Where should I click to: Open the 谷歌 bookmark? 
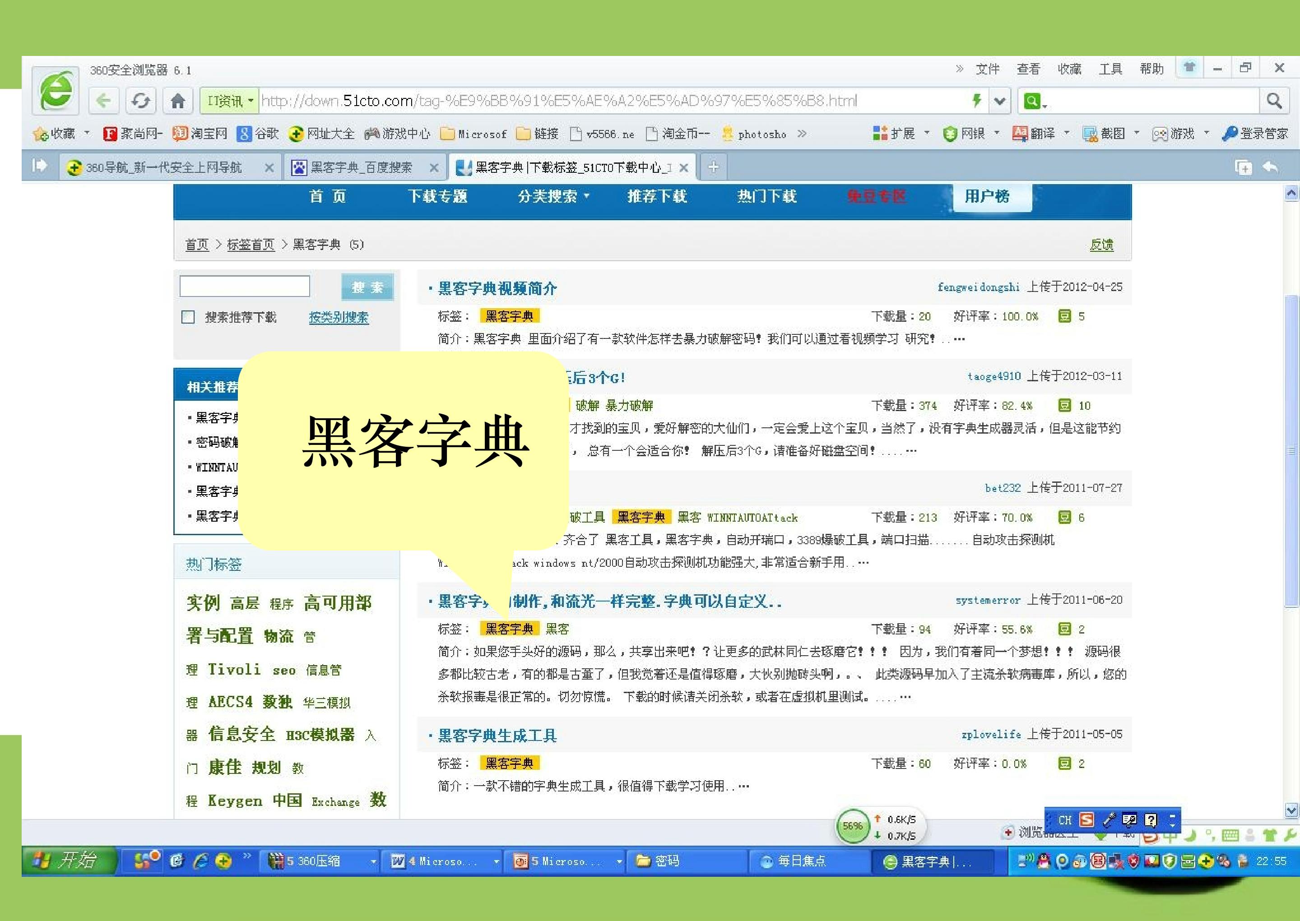pyautogui.click(x=258, y=134)
